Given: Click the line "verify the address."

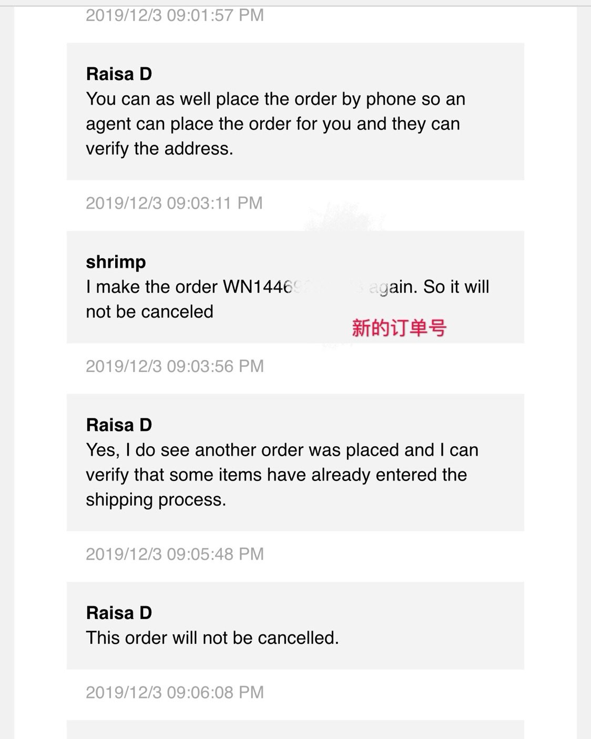Looking at the screenshot, I should click(x=159, y=149).
